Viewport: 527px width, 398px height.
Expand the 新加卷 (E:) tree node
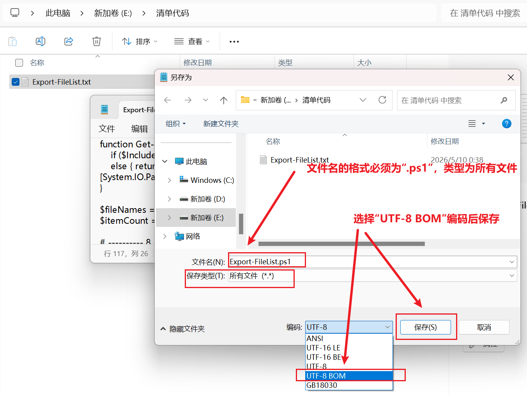coord(169,218)
